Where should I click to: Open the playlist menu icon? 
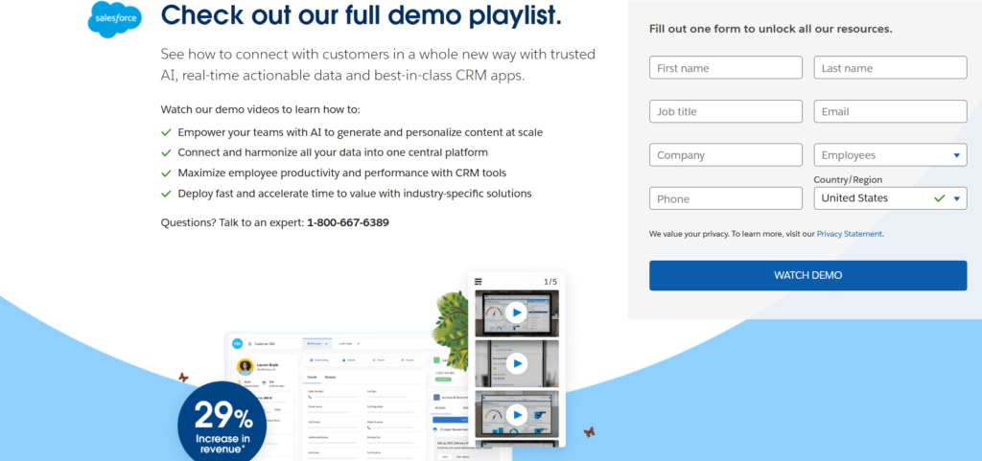click(x=479, y=282)
